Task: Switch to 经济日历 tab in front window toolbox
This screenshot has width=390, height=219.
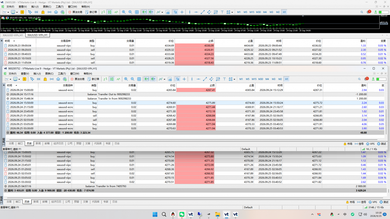Action: pyautogui.click(x=59, y=143)
